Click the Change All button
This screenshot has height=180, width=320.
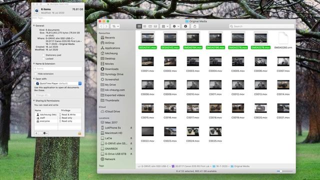(42, 95)
